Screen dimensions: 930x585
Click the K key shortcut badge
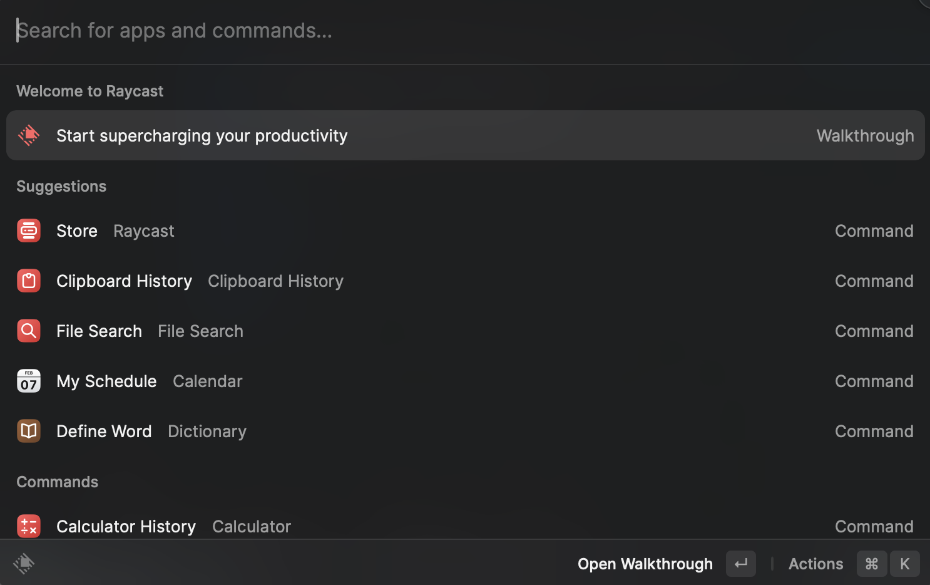904,564
